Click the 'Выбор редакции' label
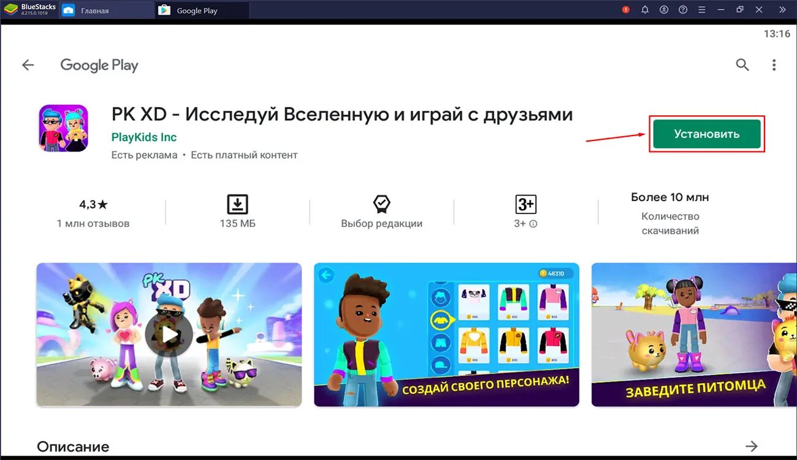Viewport: 797px width, 460px height. pos(381,224)
